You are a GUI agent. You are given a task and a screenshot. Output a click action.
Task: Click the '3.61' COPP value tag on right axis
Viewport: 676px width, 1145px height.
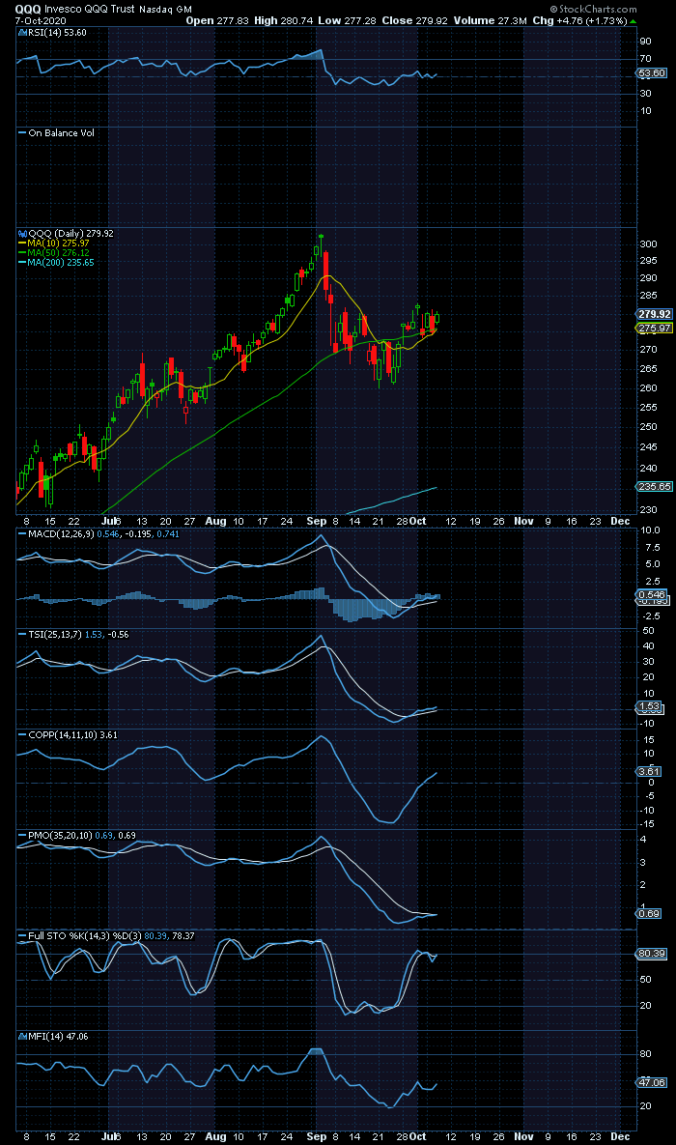[x=650, y=771]
